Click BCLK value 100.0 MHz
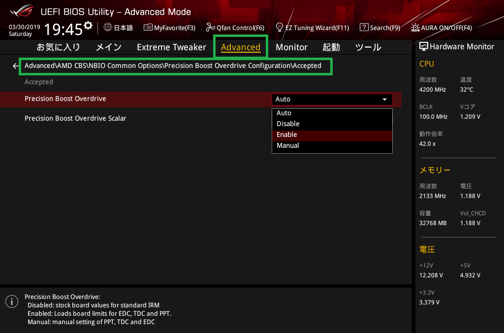 [x=433, y=117]
